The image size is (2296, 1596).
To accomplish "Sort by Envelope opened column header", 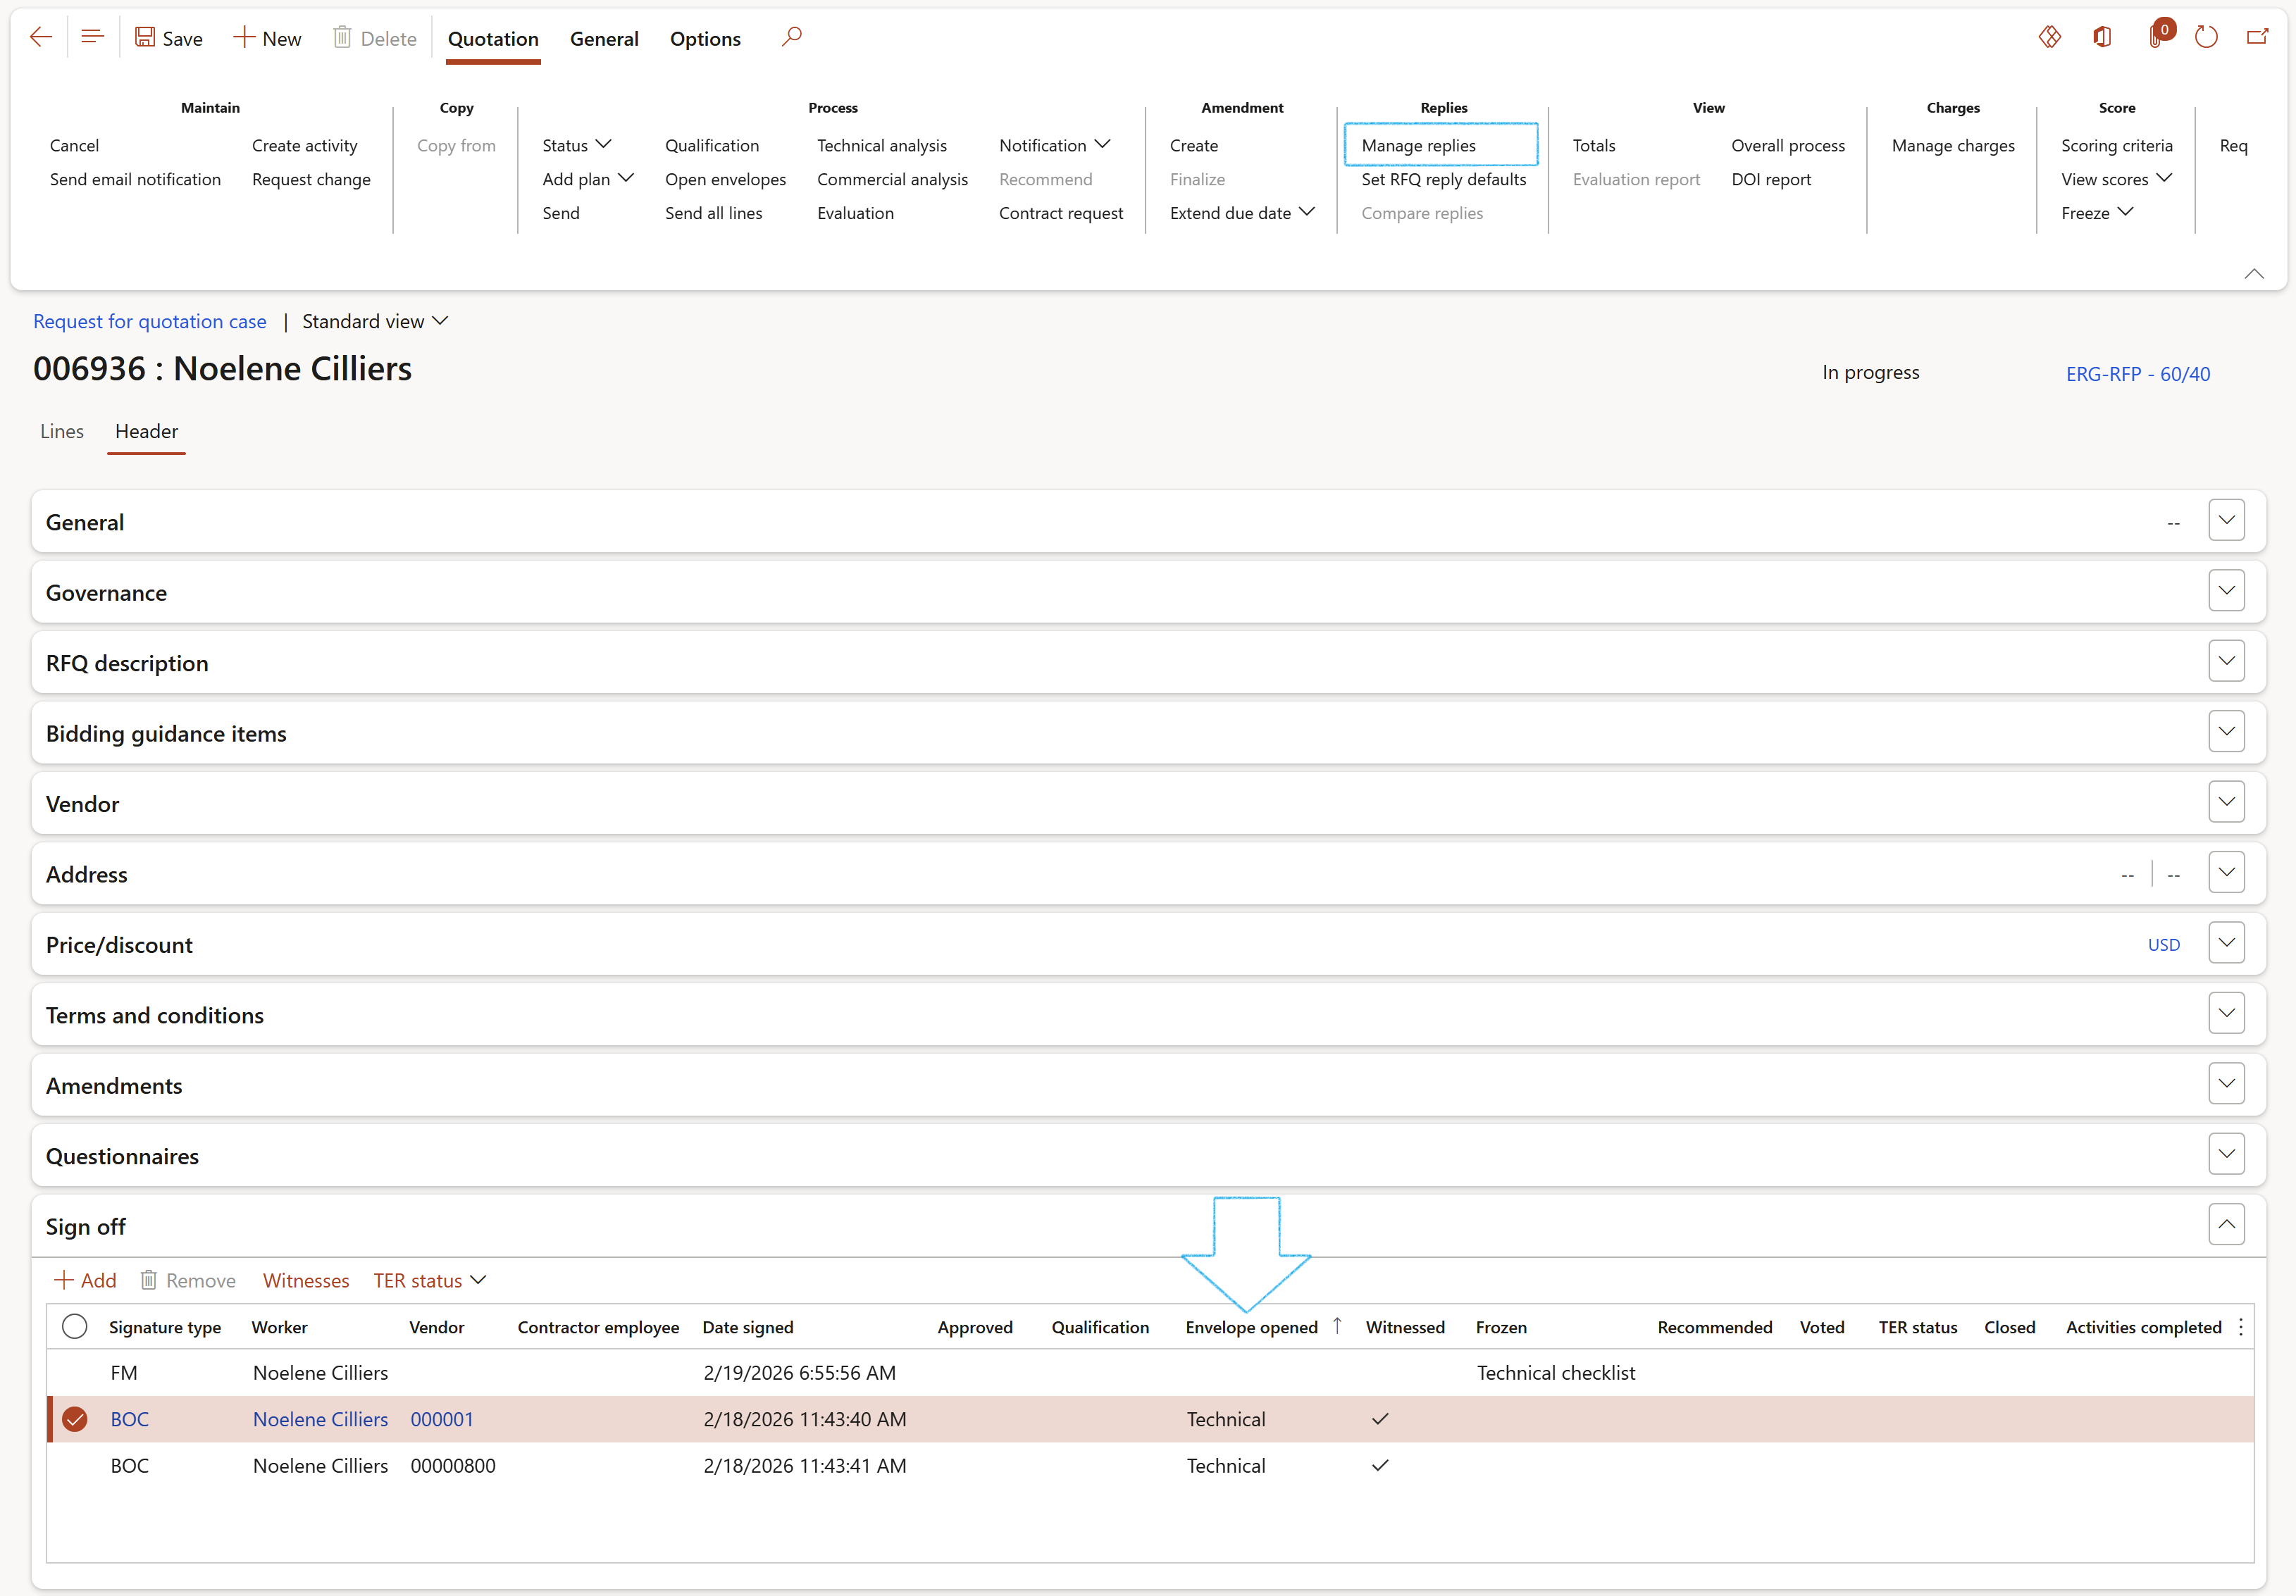I will tap(1251, 1327).
